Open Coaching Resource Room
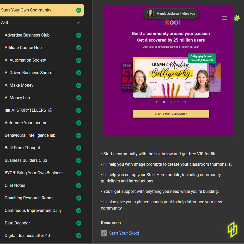The height and width of the screenshot is (244, 244). [29, 198]
